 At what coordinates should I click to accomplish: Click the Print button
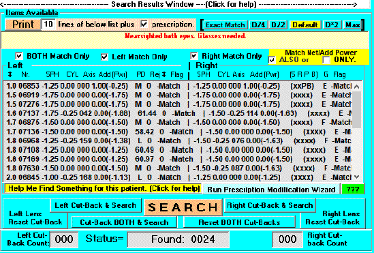(x=23, y=25)
